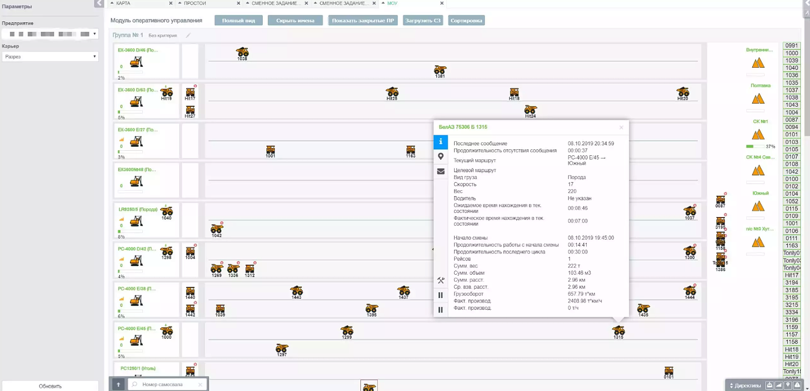Click the pencil edit icon beside Группа № 1
The image size is (810, 391).
point(188,35)
